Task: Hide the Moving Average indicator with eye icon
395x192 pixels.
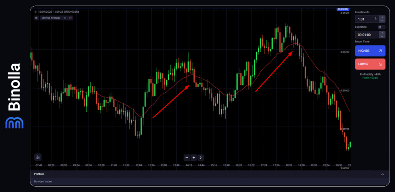Action: click(65, 18)
